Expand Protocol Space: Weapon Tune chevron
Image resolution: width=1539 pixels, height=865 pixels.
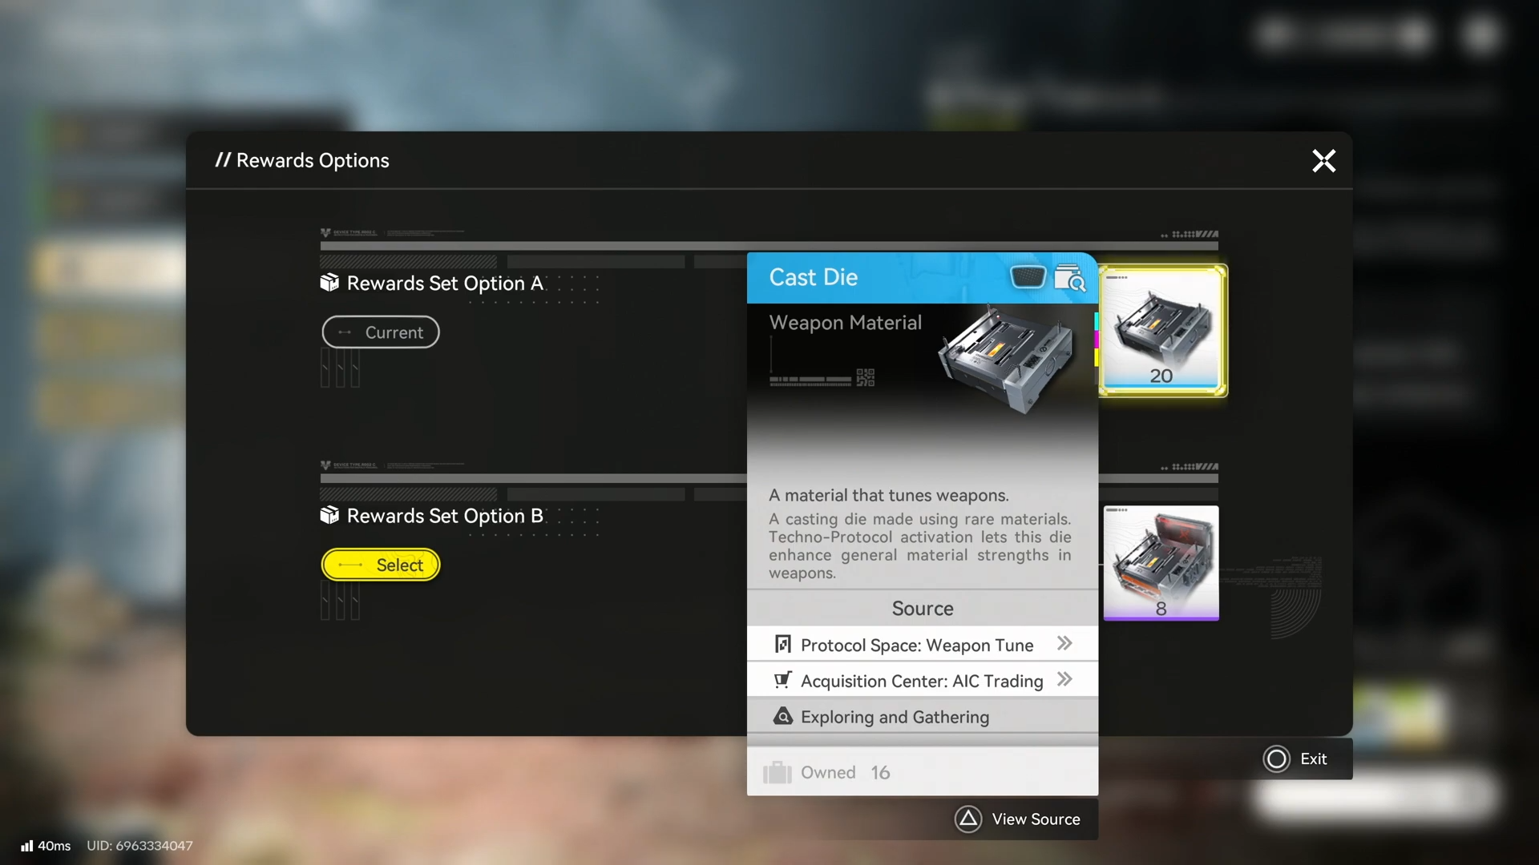point(1064,644)
